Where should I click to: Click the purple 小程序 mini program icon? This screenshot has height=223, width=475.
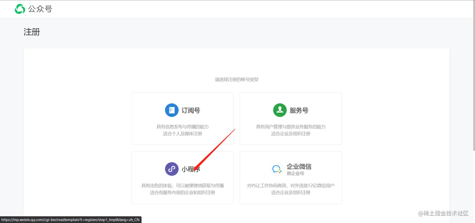(172, 169)
